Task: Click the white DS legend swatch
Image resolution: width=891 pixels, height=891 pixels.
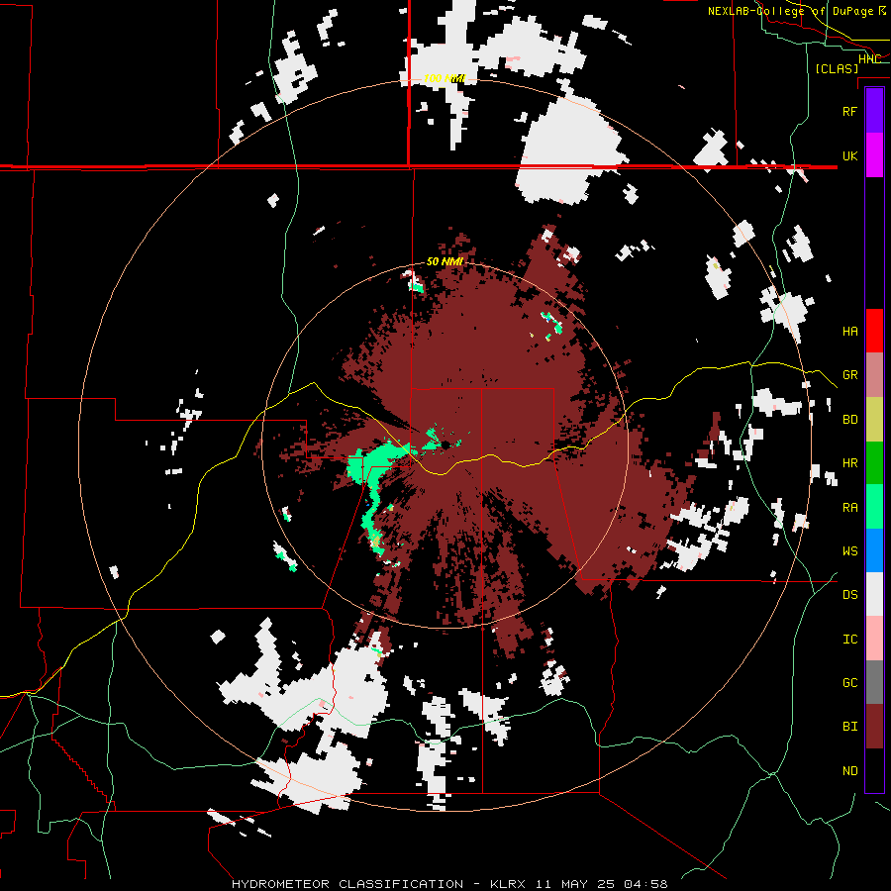Action: pyautogui.click(x=874, y=594)
